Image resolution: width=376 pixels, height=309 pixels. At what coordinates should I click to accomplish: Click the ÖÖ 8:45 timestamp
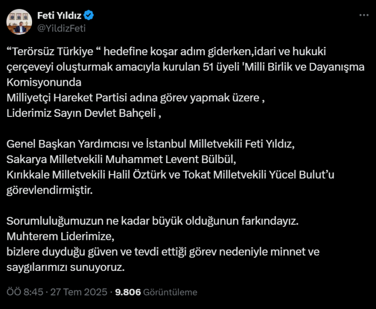[x=21, y=292]
